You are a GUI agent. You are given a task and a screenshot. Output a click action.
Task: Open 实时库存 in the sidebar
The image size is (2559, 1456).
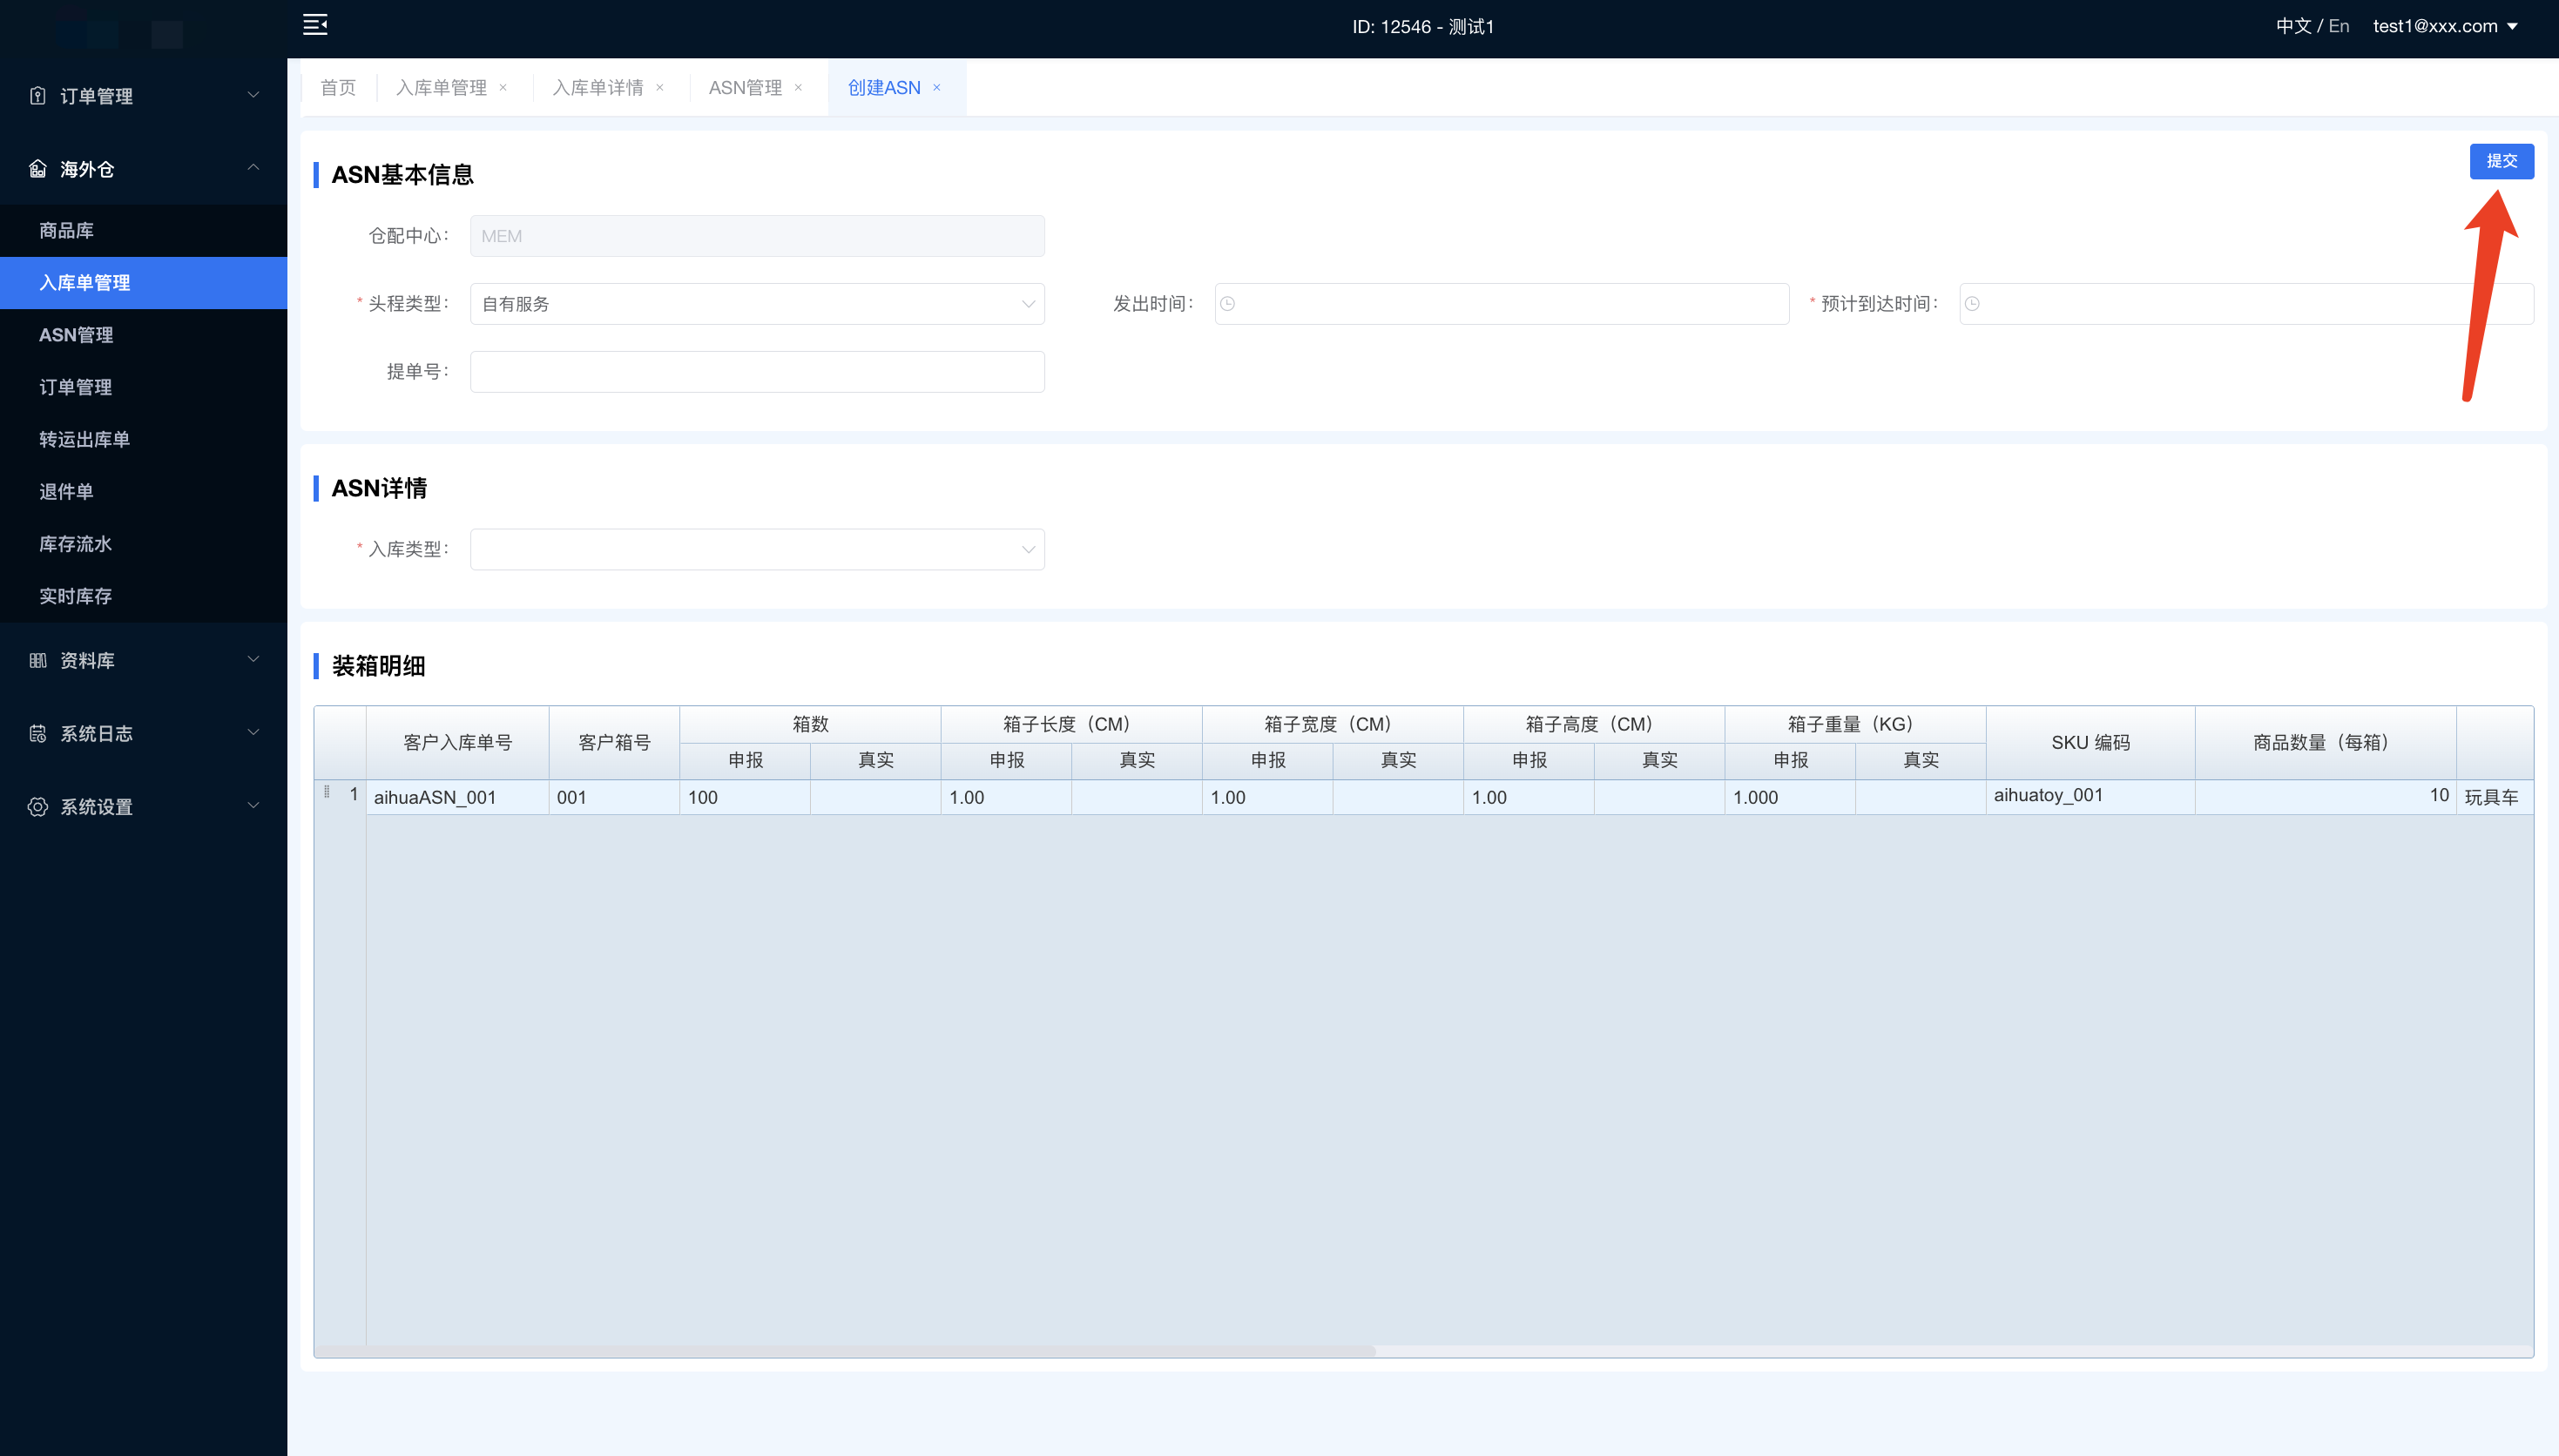[x=144, y=596]
